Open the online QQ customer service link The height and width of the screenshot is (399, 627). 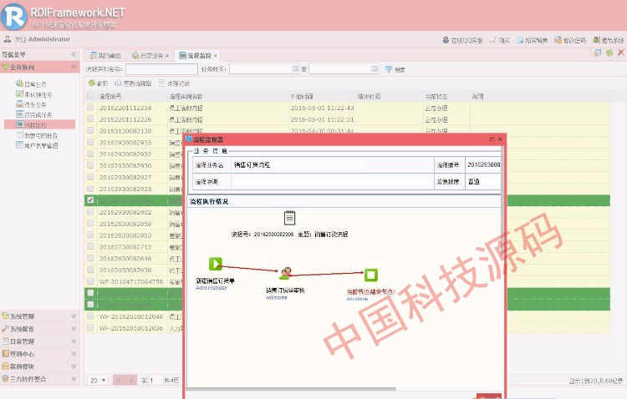click(462, 40)
